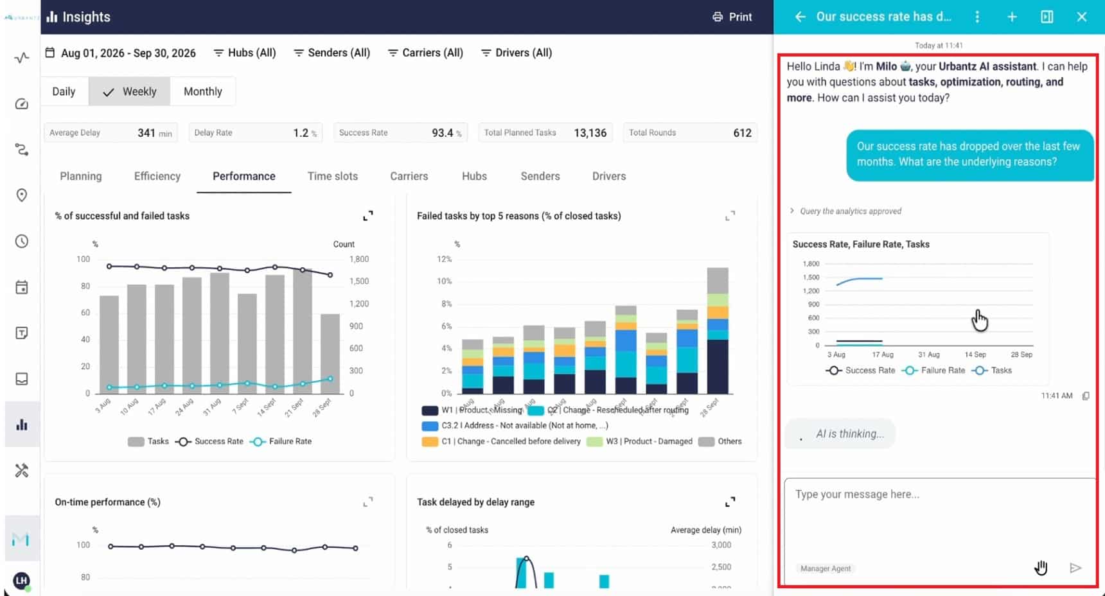1105x596 pixels.
Task: Toggle chat panel docking icon
Action: tap(1047, 17)
